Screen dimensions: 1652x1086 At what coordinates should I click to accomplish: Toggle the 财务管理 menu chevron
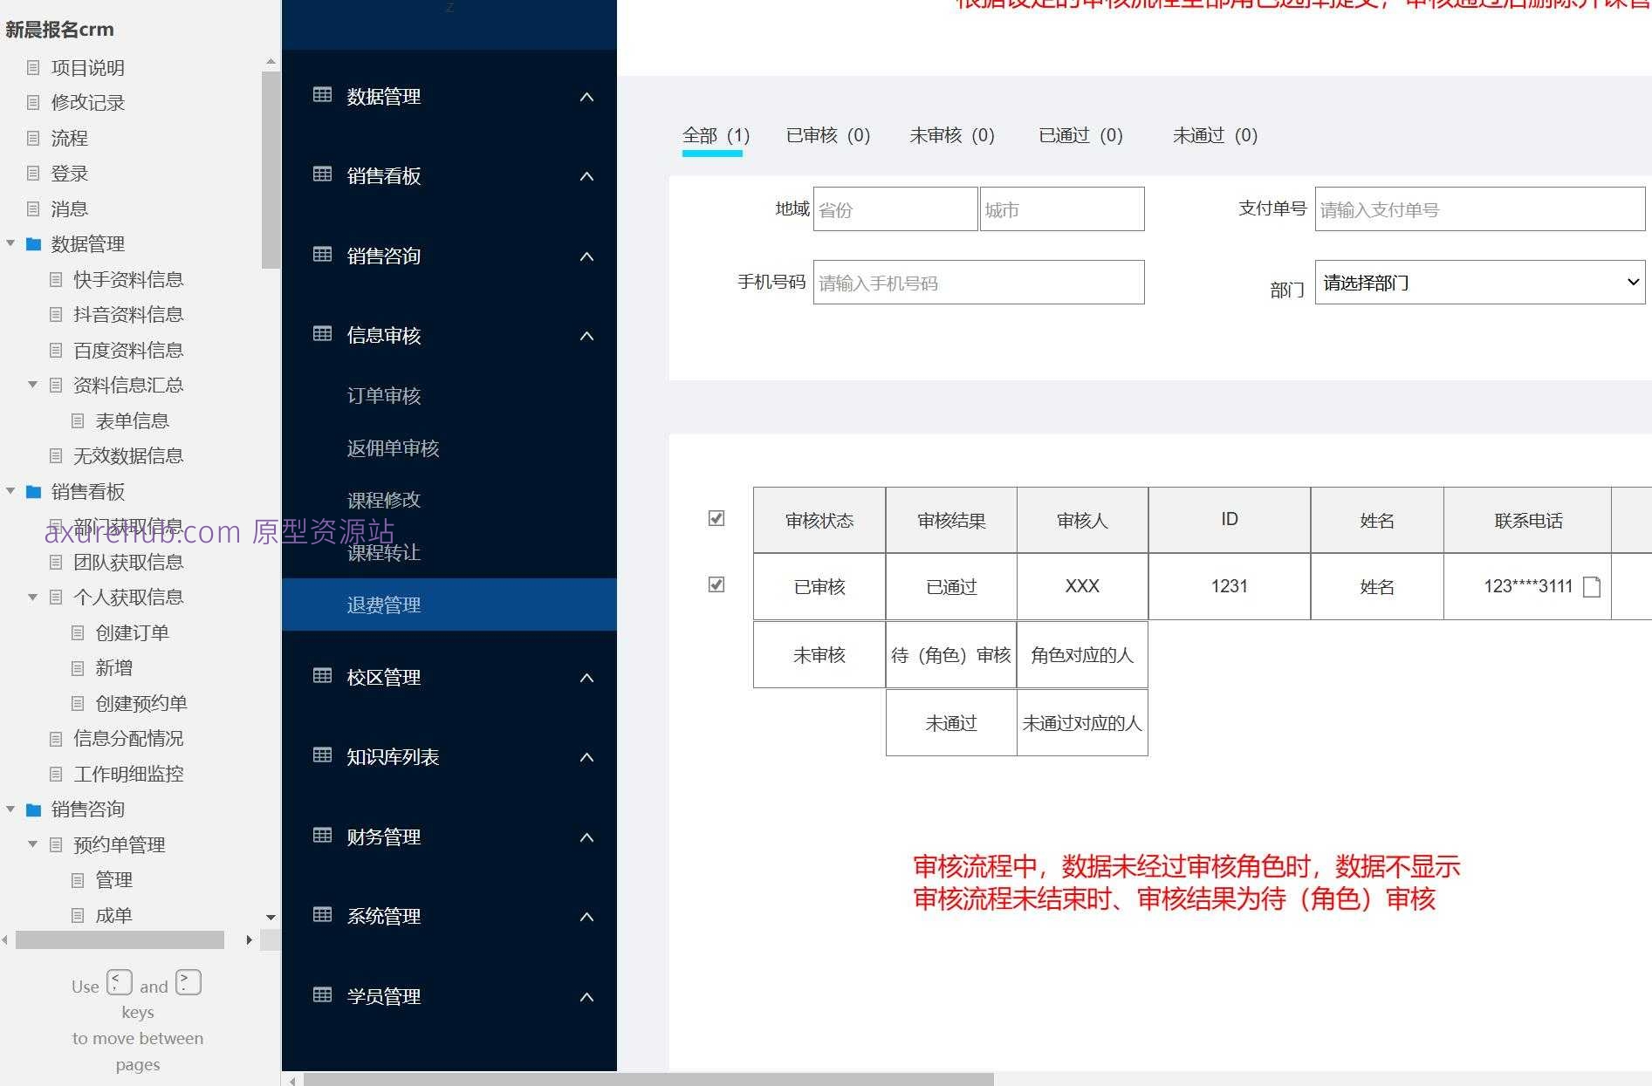click(x=586, y=837)
